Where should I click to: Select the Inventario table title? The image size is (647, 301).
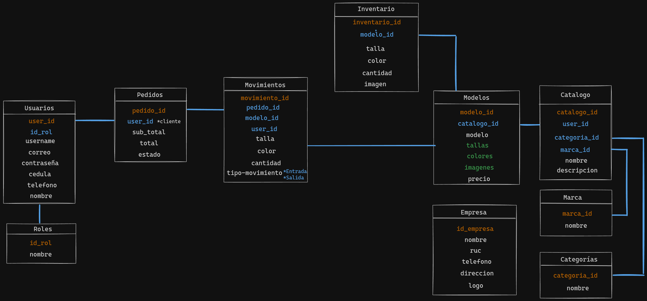click(376, 9)
